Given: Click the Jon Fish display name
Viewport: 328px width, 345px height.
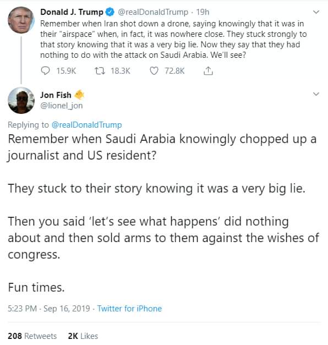Looking at the screenshot, I should pyautogui.click(x=56, y=95).
